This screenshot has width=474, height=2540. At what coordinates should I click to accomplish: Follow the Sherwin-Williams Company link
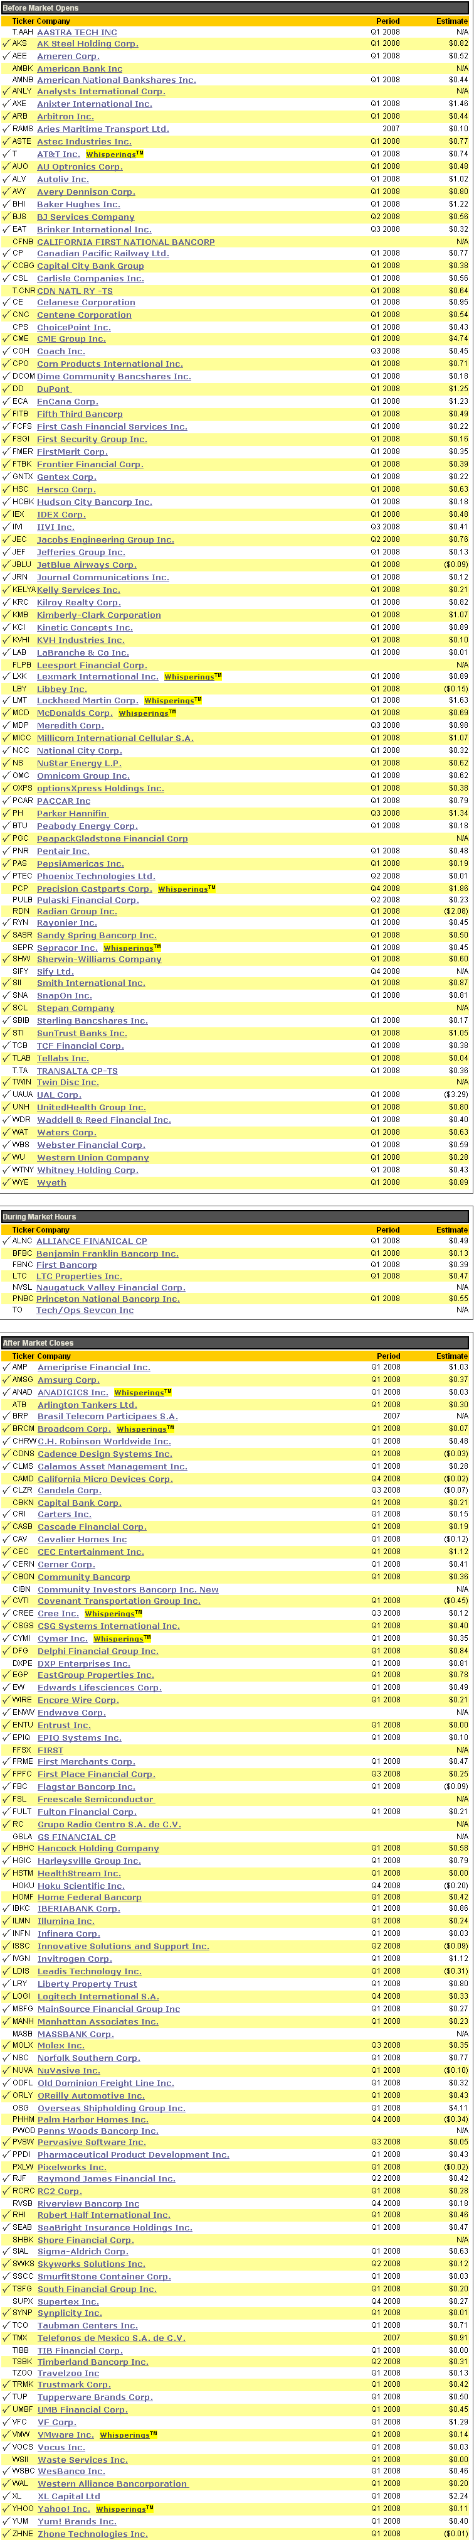point(100,958)
